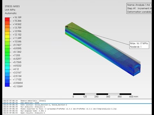This screenshot has height=115, width=154.
Task: Click legend value +12.152
Action: [x=17, y=34]
